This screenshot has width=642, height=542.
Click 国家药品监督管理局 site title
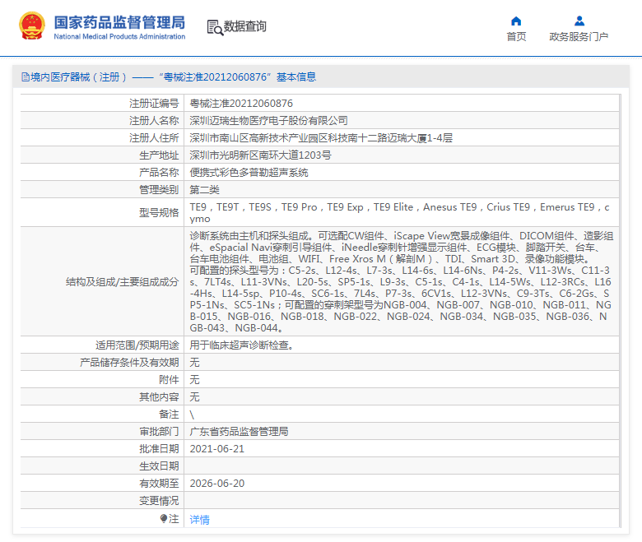pyautogui.click(x=119, y=21)
